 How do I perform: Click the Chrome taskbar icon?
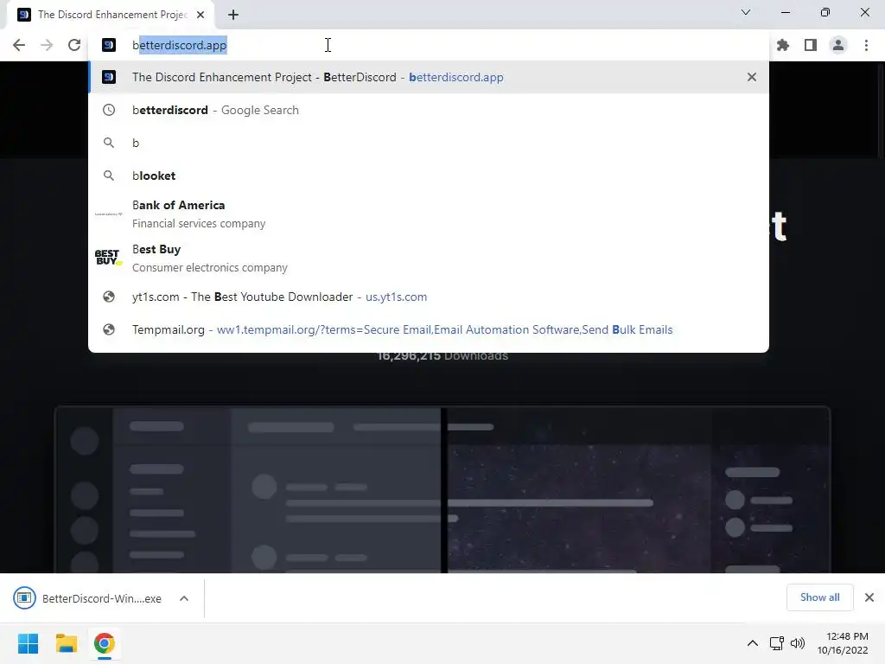(x=105, y=643)
